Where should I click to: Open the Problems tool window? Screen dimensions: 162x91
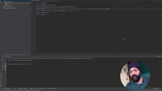coord(26,88)
